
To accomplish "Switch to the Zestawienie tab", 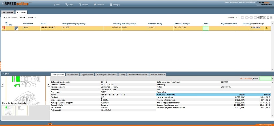I will [x=8, y=12].
